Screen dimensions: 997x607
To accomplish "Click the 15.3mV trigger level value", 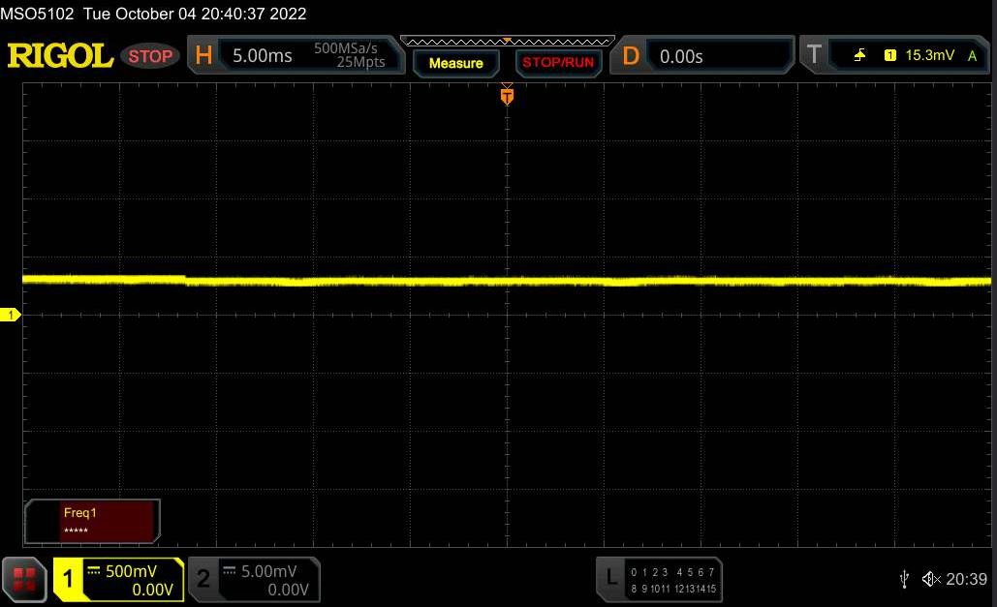I will pos(929,55).
